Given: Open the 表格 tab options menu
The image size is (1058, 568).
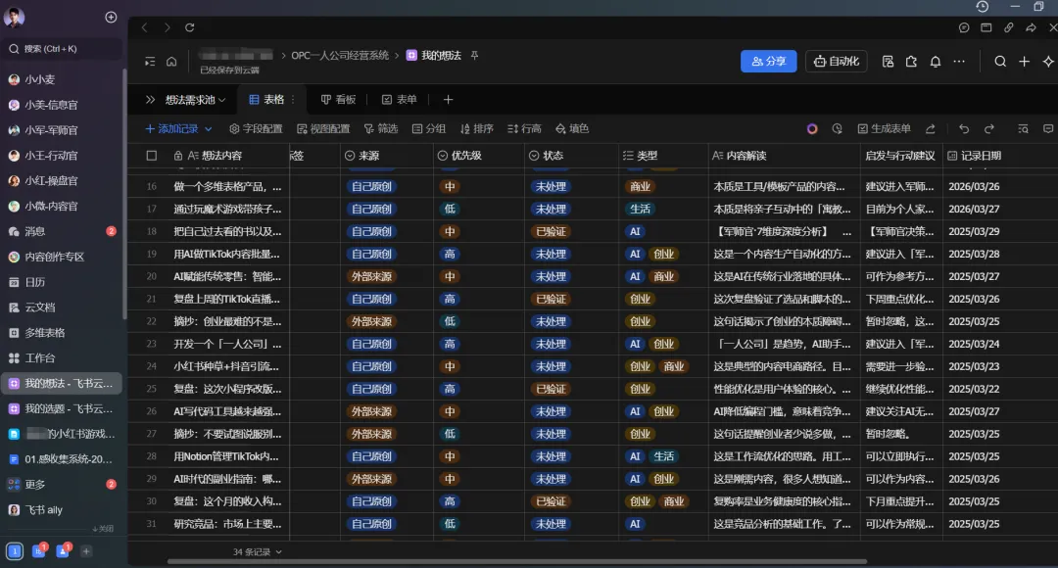Looking at the screenshot, I should pos(293,100).
